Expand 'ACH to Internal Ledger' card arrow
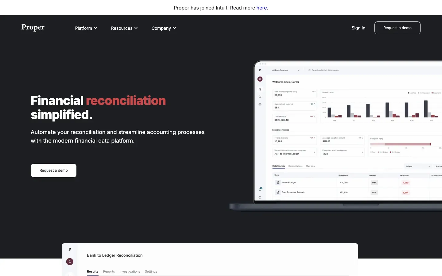Screen dimensions: 442x276 [314, 152]
